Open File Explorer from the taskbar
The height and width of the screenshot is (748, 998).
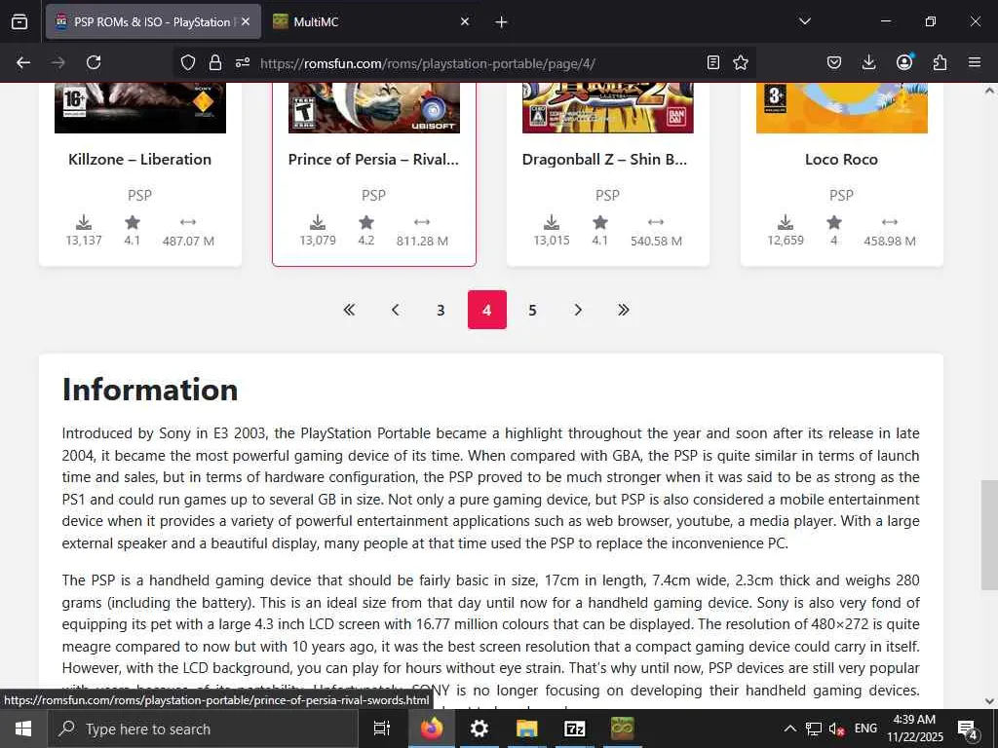click(527, 729)
